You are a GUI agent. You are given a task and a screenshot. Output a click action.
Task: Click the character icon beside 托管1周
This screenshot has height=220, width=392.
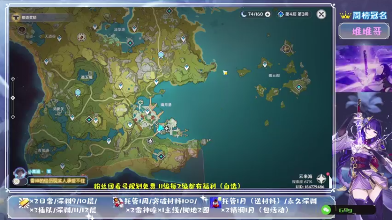coord(118,202)
